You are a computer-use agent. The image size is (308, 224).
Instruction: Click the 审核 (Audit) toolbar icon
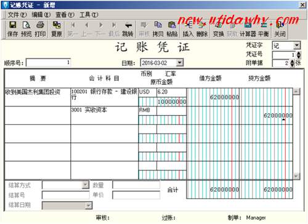[x=144, y=29]
